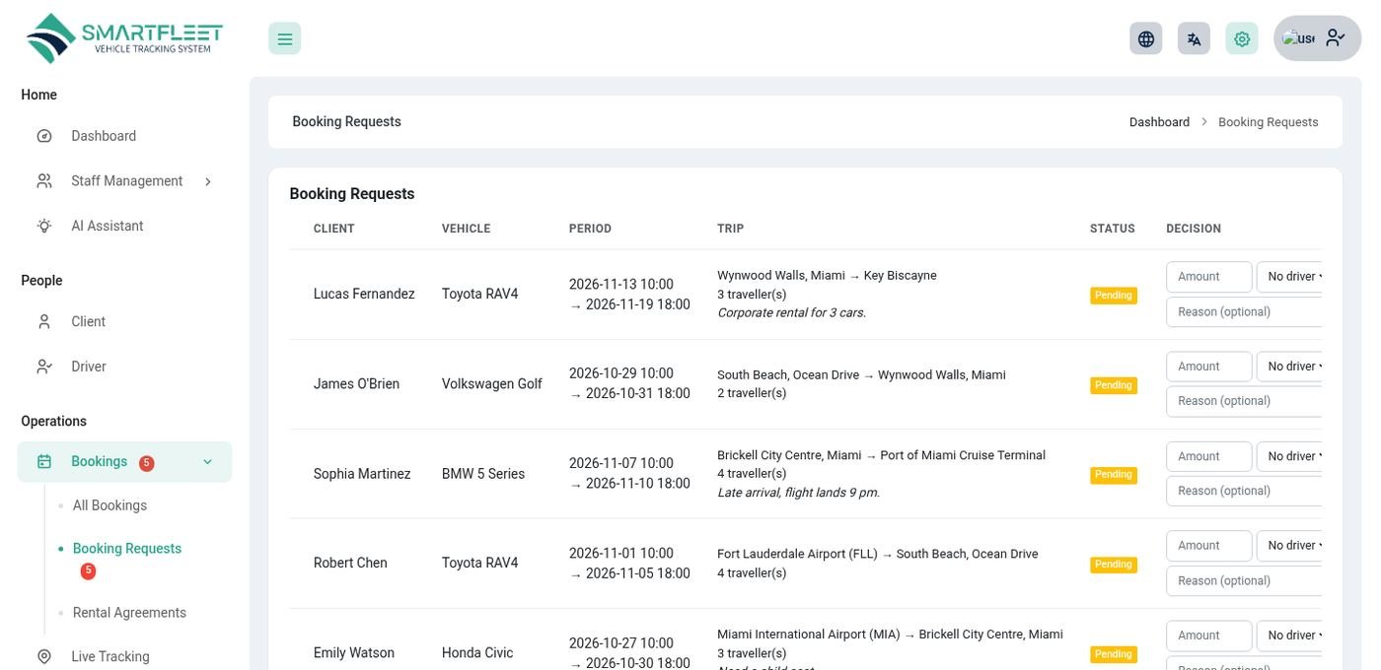Image resolution: width=1381 pixels, height=670 pixels.
Task: Open driver dropdown for Emily Watson
Action: [1289, 636]
